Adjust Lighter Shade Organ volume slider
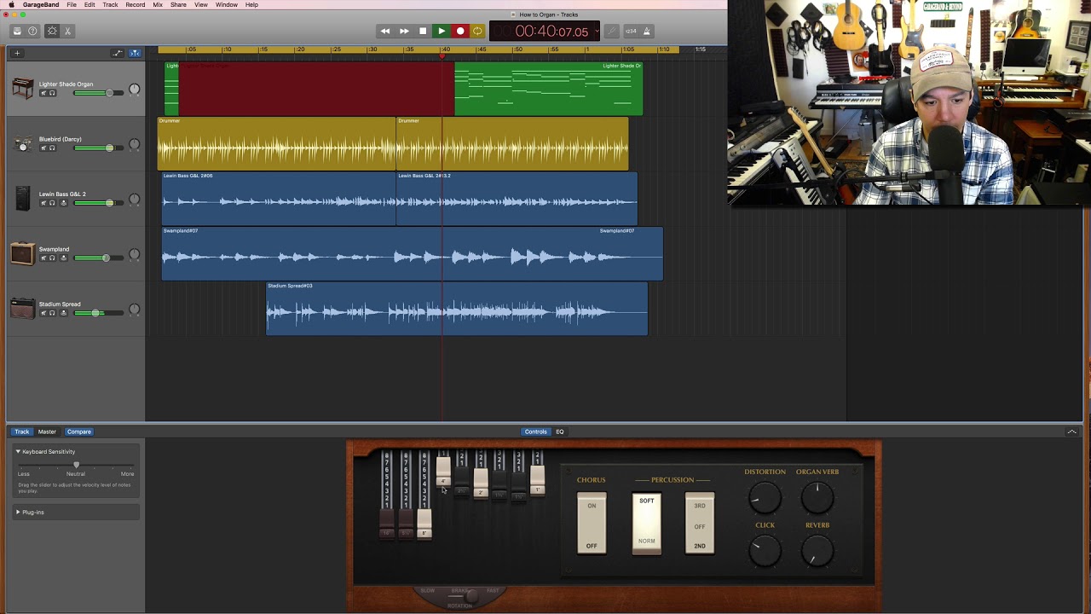Viewport: 1091px width, 614px height. click(98, 92)
